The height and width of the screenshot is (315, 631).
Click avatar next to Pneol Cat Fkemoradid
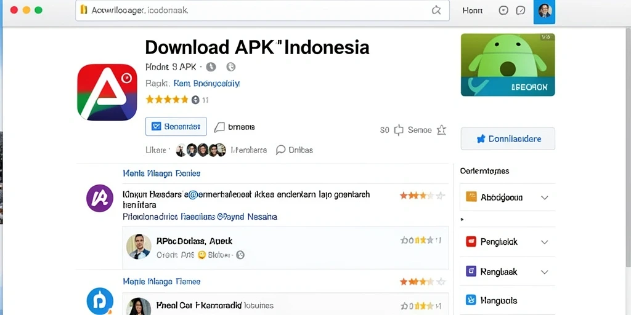(139, 306)
